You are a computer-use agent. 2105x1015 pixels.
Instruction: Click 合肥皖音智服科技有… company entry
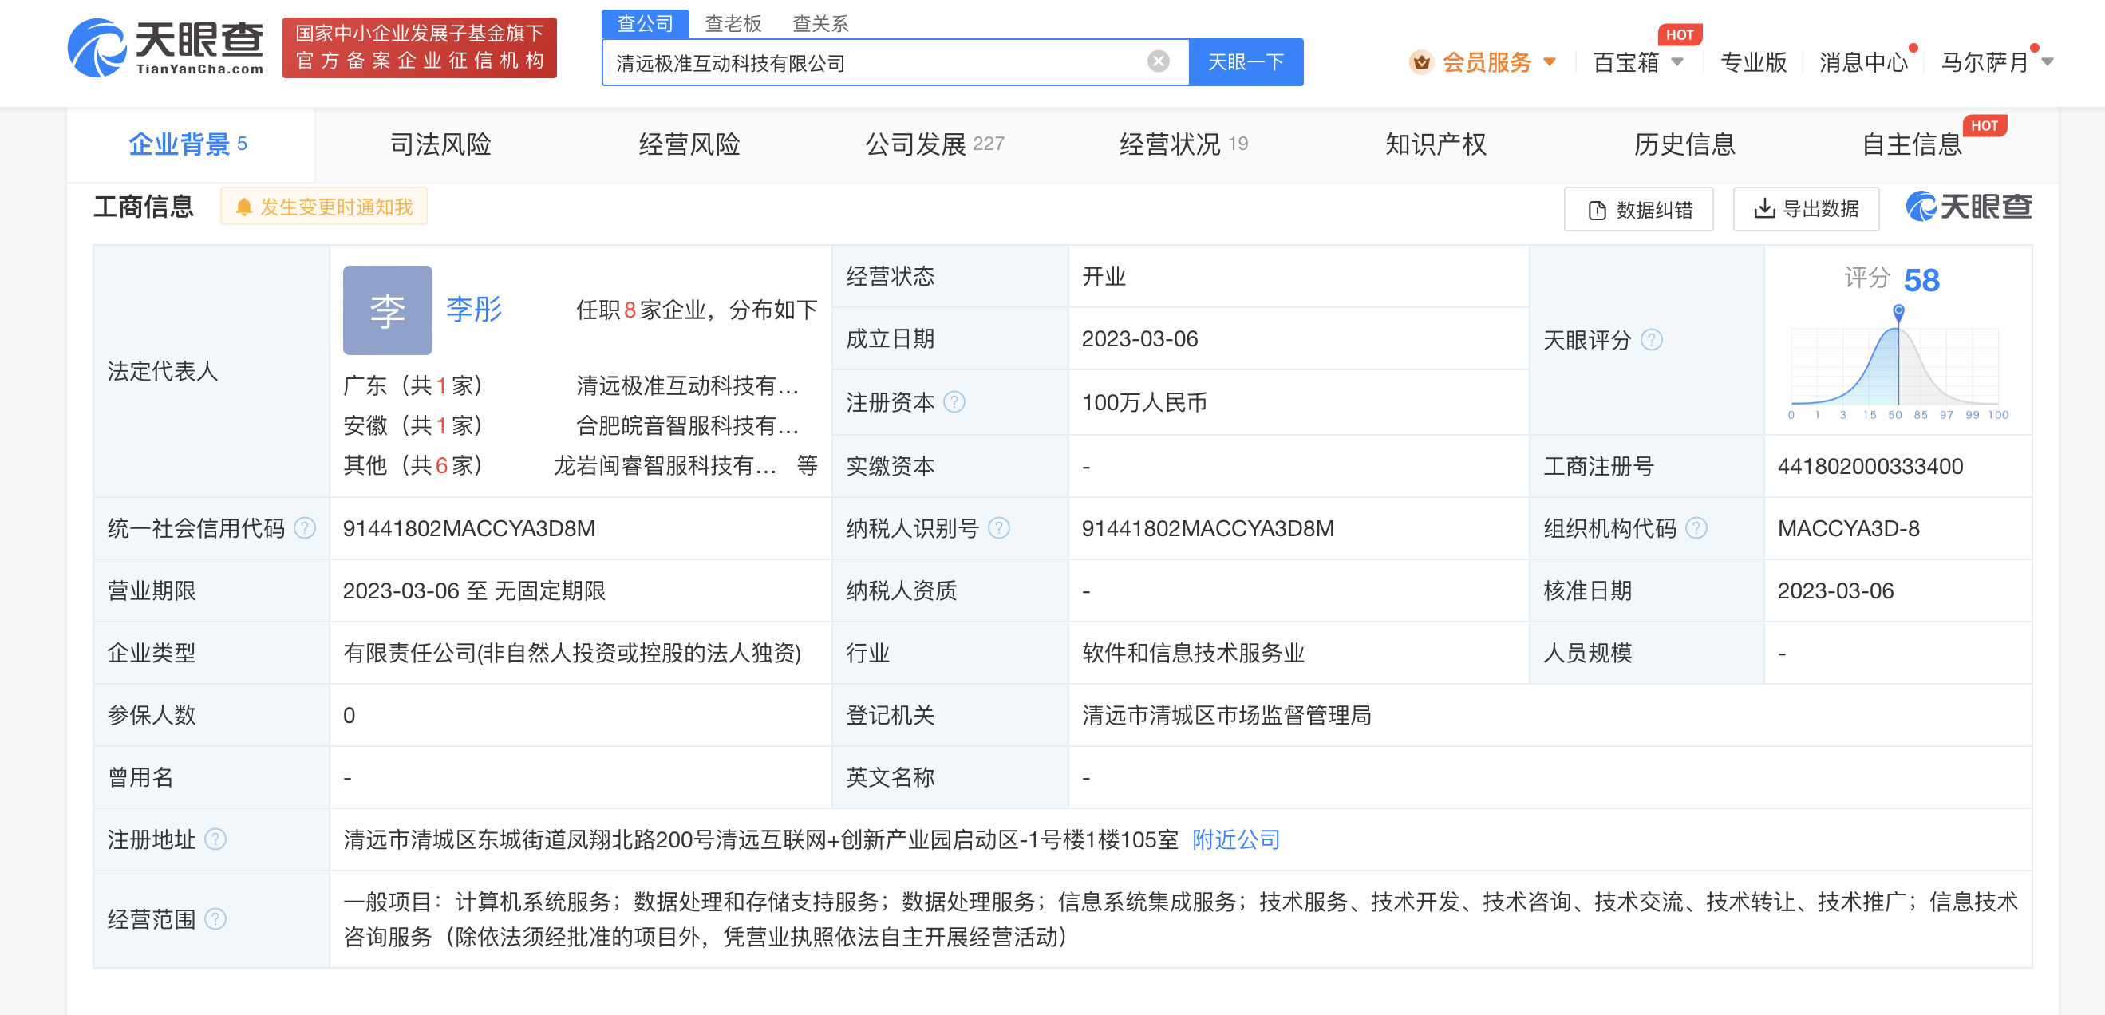(687, 425)
